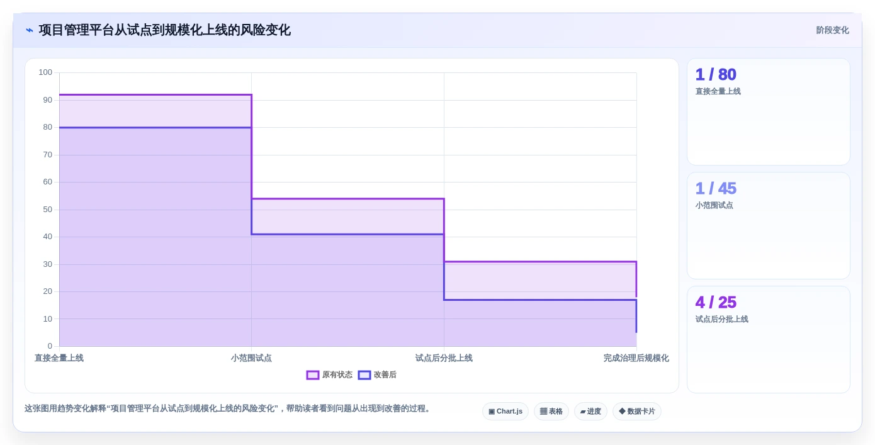Click the 改善后 legend color box
Image resolution: width=875 pixels, height=445 pixels.
(x=364, y=375)
